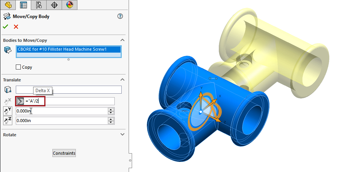Click the Delta Z arrow icon
Image resolution: width=342 pixels, height=172 pixels.
pos(7,121)
